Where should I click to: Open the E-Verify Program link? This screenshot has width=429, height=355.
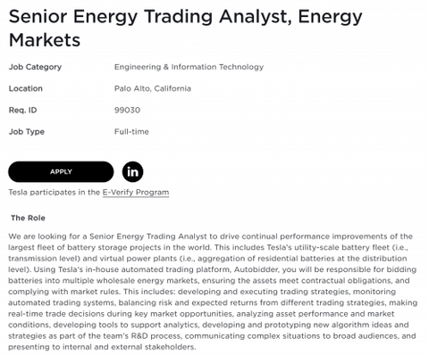136,193
